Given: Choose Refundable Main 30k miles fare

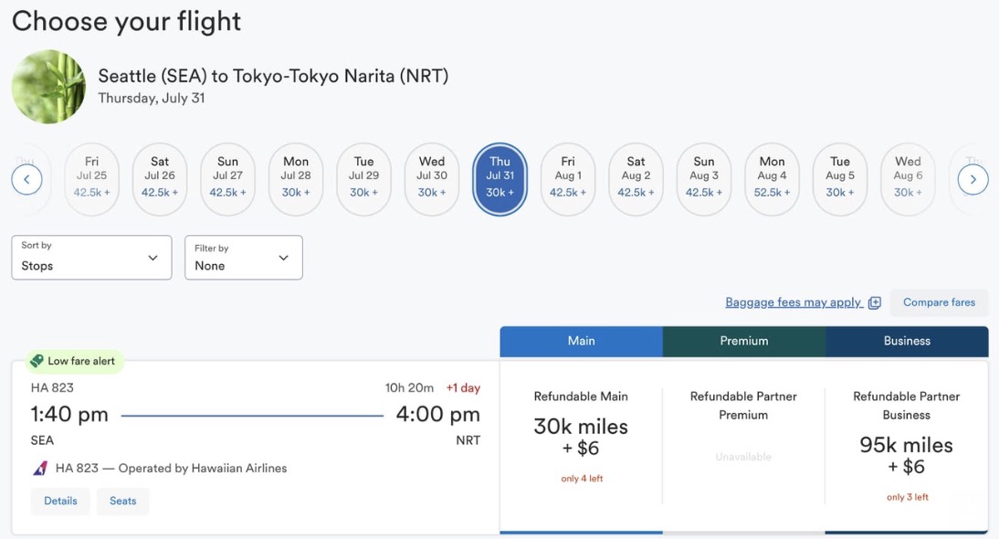Looking at the screenshot, I should pos(581,437).
